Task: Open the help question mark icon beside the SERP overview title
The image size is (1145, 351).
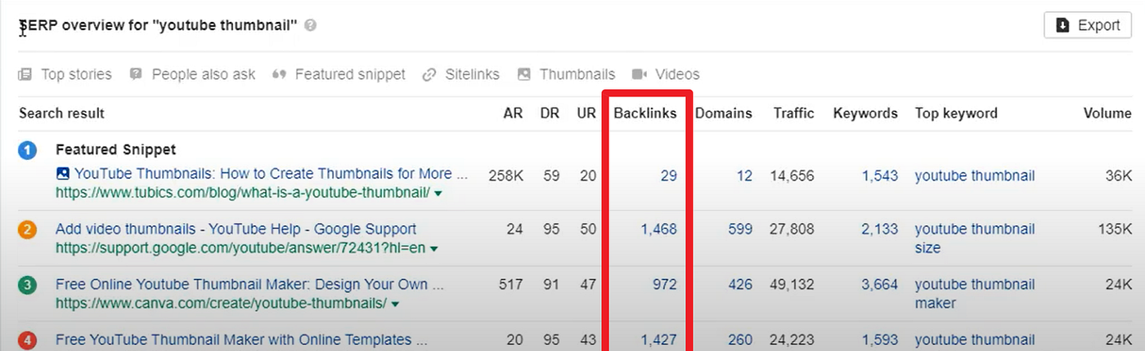Action: pyautogui.click(x=311, y=25)
